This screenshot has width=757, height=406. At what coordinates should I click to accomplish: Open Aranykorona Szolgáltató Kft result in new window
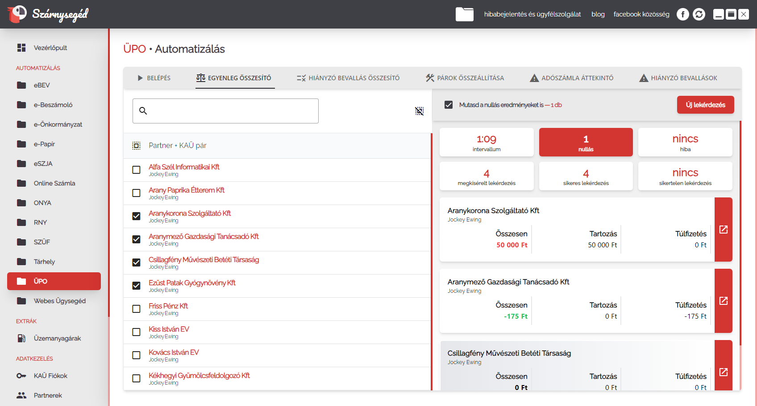[723, 230]
